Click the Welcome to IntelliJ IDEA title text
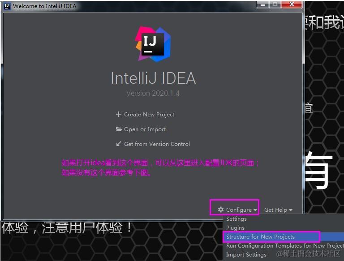The height and width of the screenshot is (261, 344). click(44, 6)
